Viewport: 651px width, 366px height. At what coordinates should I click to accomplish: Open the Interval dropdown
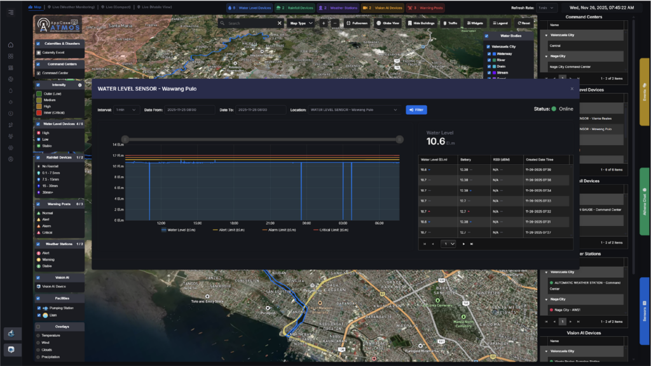click(x=127, y=110)
